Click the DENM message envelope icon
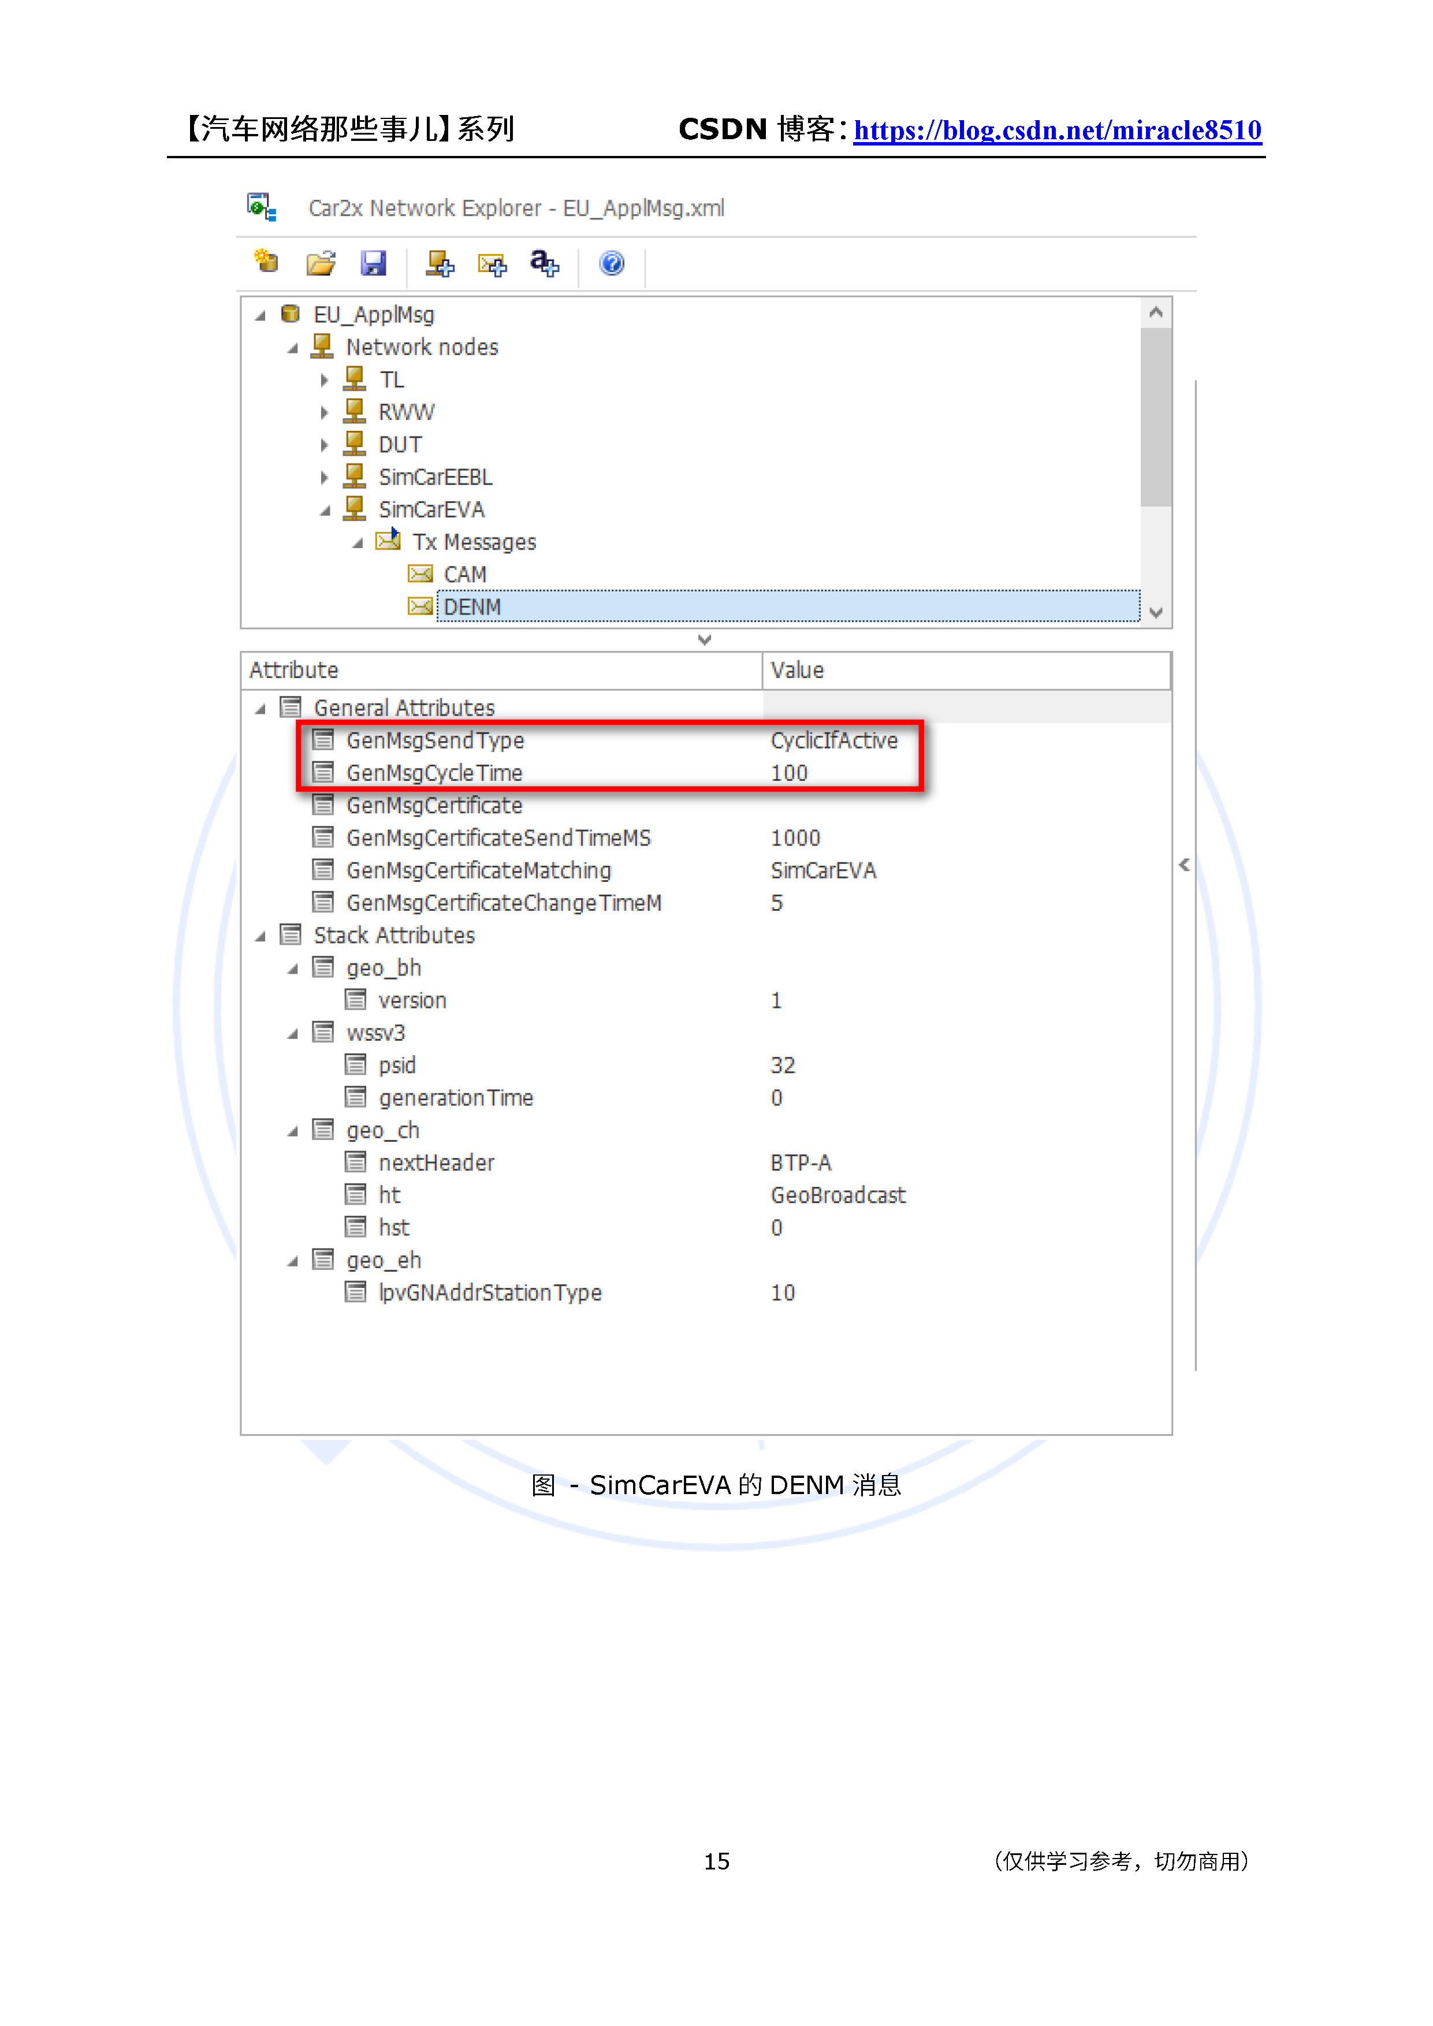Image resolution: width=1433 pixels, height=2026 pixels. coord(421,607)
